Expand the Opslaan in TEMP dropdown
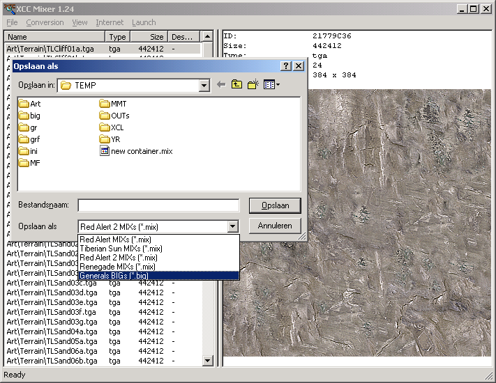 point(204,86)
